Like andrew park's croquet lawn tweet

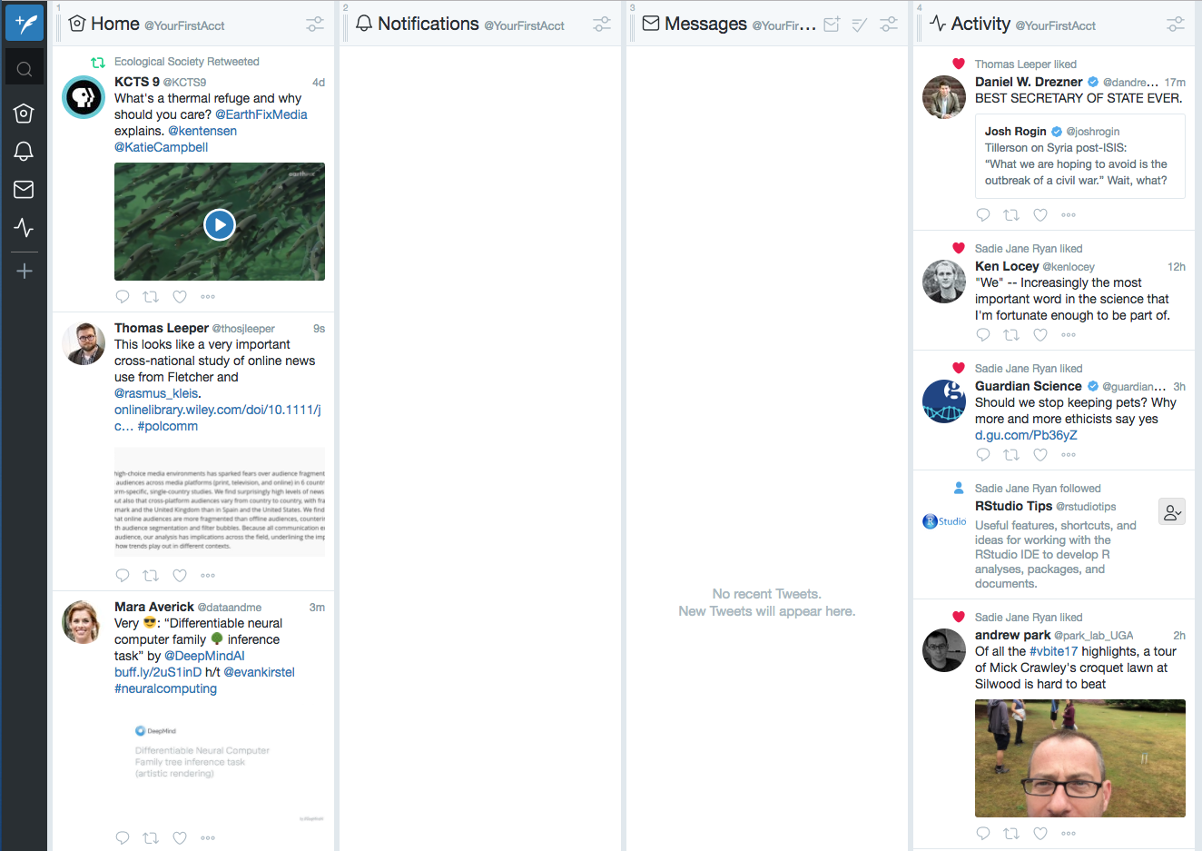point(1040,833)
